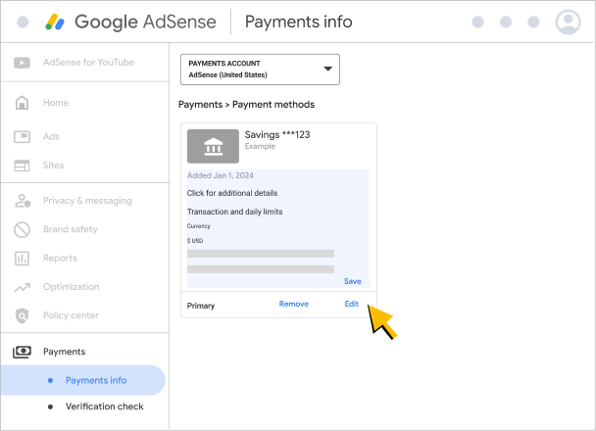Click the '$ USD' currency value
The width and height of the screenshot is (596, 431).
tap(195, 241)
